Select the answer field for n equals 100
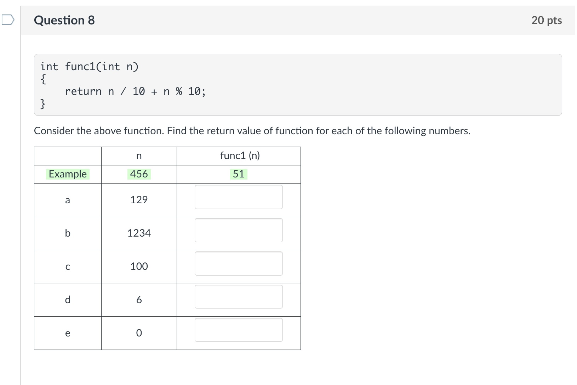Image resolution: width=577 pixels, height=385 pixels. click(x=238, y=264)
